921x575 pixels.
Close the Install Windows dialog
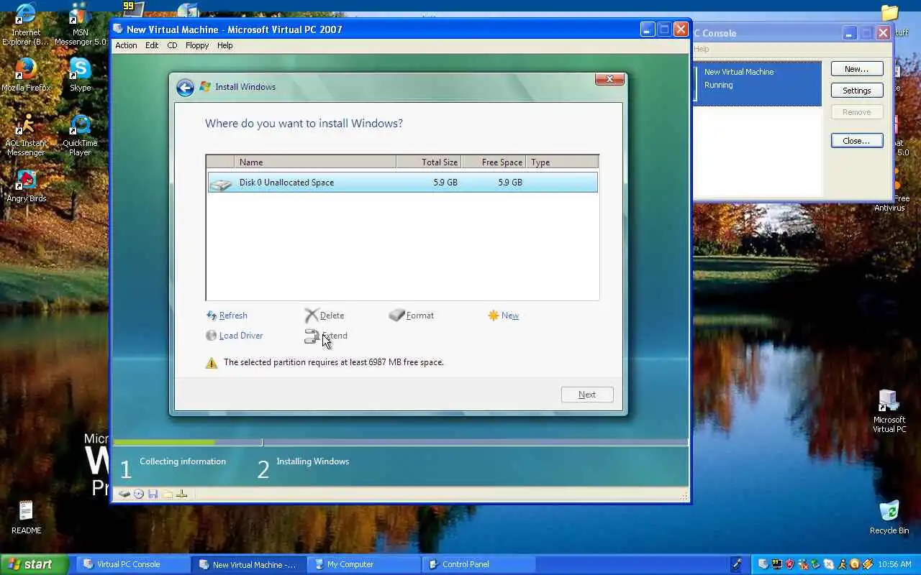pos(609,79)
